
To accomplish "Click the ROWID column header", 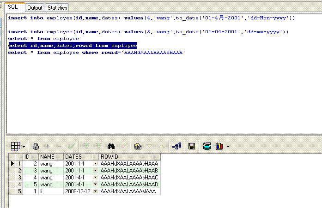I will click(x=129, y=157).
